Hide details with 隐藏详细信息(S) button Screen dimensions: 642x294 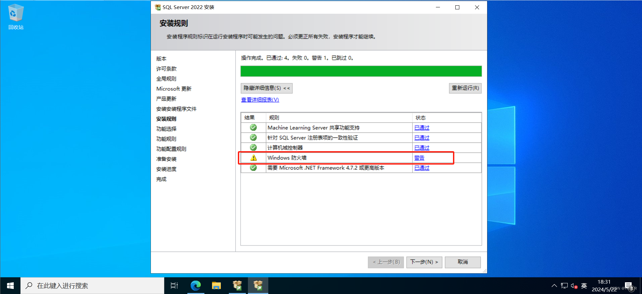[x=267, y=88]
